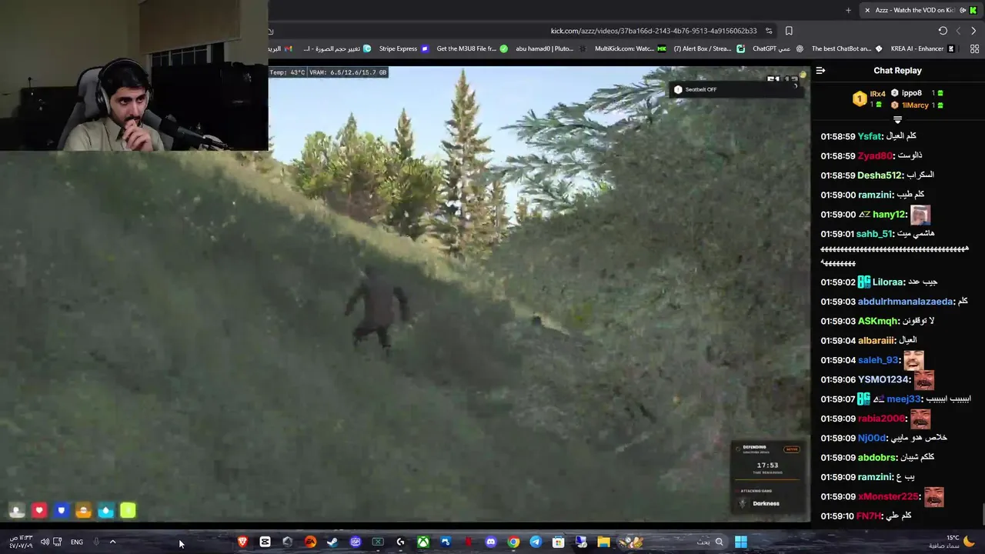Open the EA app taskbar icon
The width and height of the screenshot is (985, 554).
pos(310,542)
